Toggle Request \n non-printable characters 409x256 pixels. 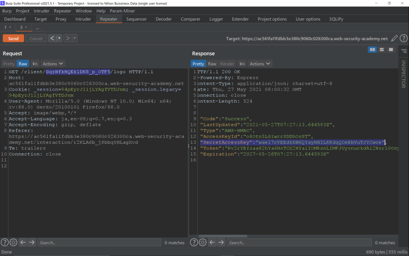[35, 64]
